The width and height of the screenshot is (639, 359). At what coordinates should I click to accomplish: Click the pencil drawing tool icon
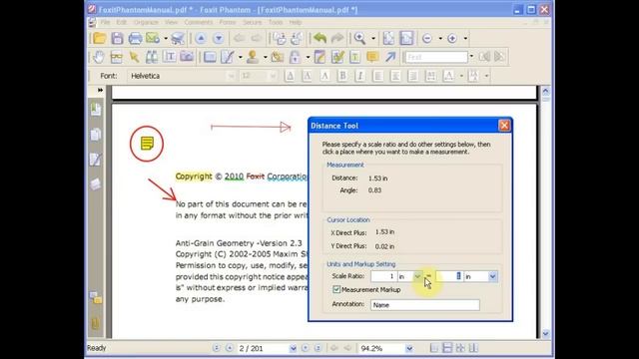[x=228, y=57]
